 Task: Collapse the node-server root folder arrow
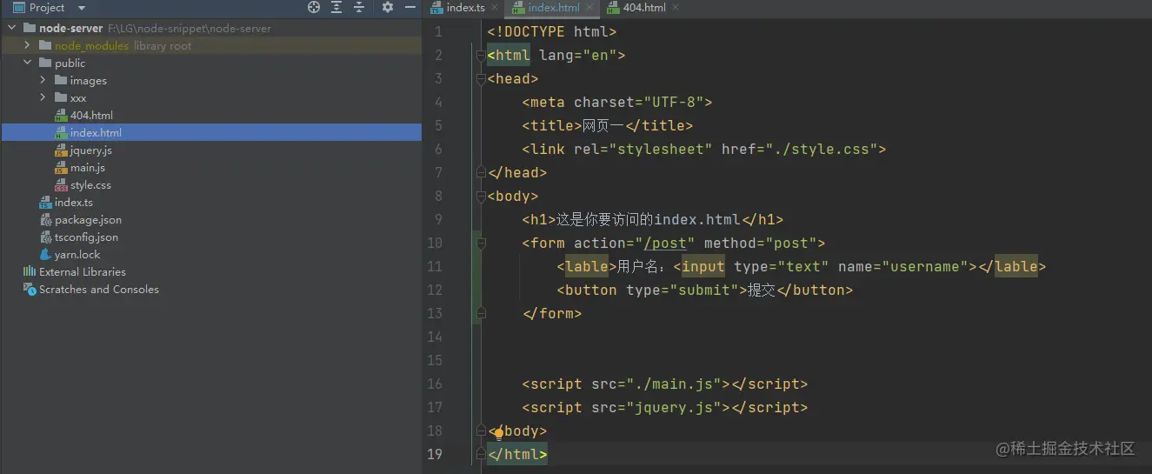coord(11,28)
